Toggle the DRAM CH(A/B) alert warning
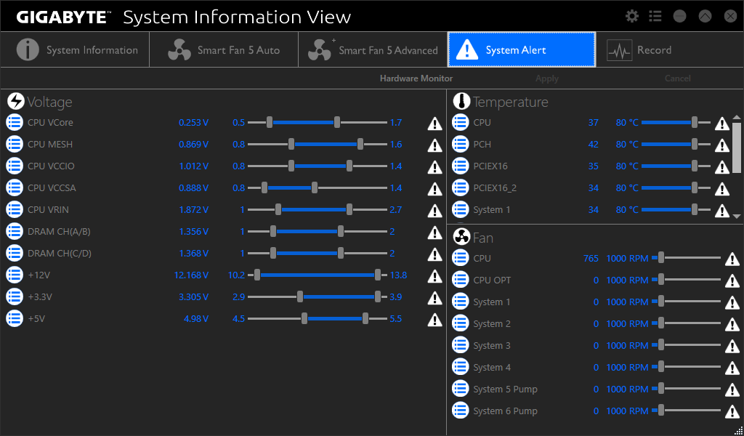The width and height of the screenshot is (744, 436). tap(434, 233)
